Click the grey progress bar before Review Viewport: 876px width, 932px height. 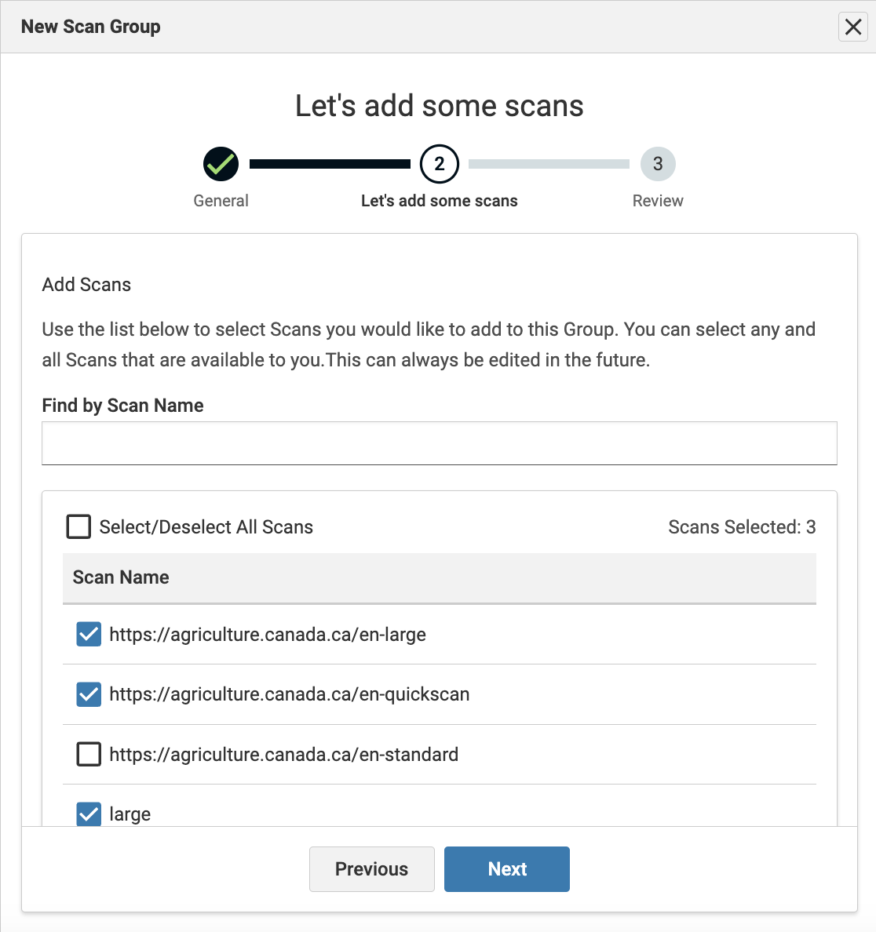pyautogui.click(x=549, y=164)
